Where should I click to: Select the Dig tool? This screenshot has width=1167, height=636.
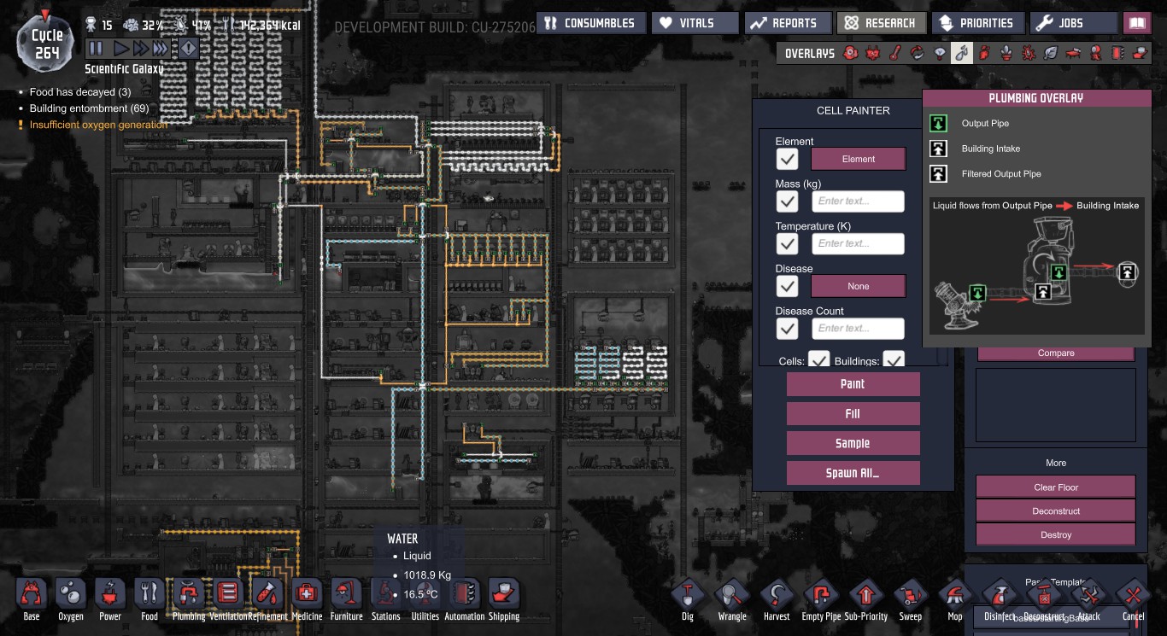tap(687, 599)
